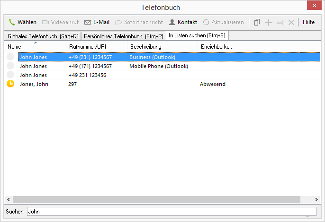This screenshot has width=325, height=222.
Task: Switch to Globales Telefonbuch tab
Action: coord(43,36)
